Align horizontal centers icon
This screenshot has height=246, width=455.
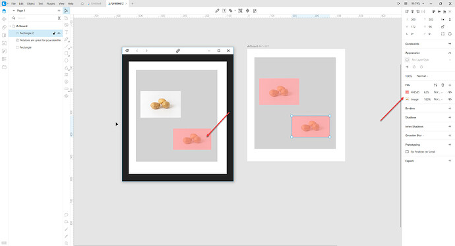[412, 12]
